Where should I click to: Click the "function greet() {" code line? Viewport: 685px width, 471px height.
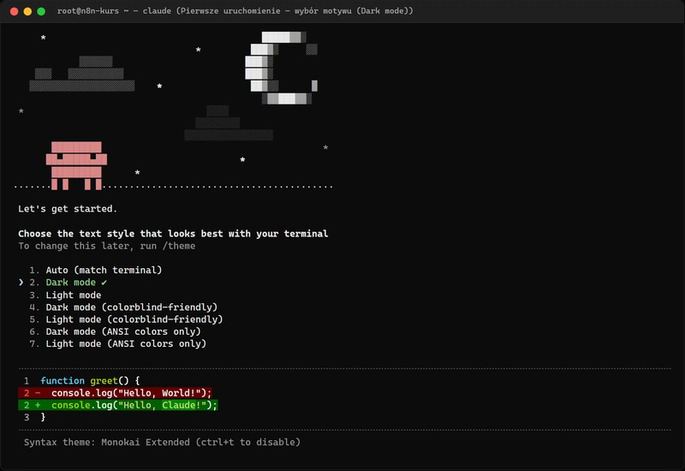(90, 380)
